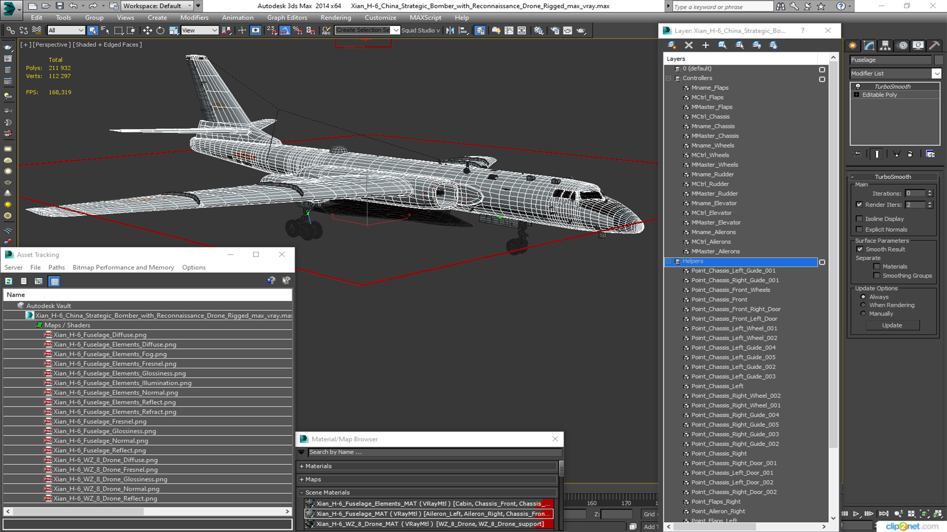Image resolution: width=947 pixels, height=532 pixels.
Task: Click the Select Object arrow tool
Action: [x=92, y=31]
